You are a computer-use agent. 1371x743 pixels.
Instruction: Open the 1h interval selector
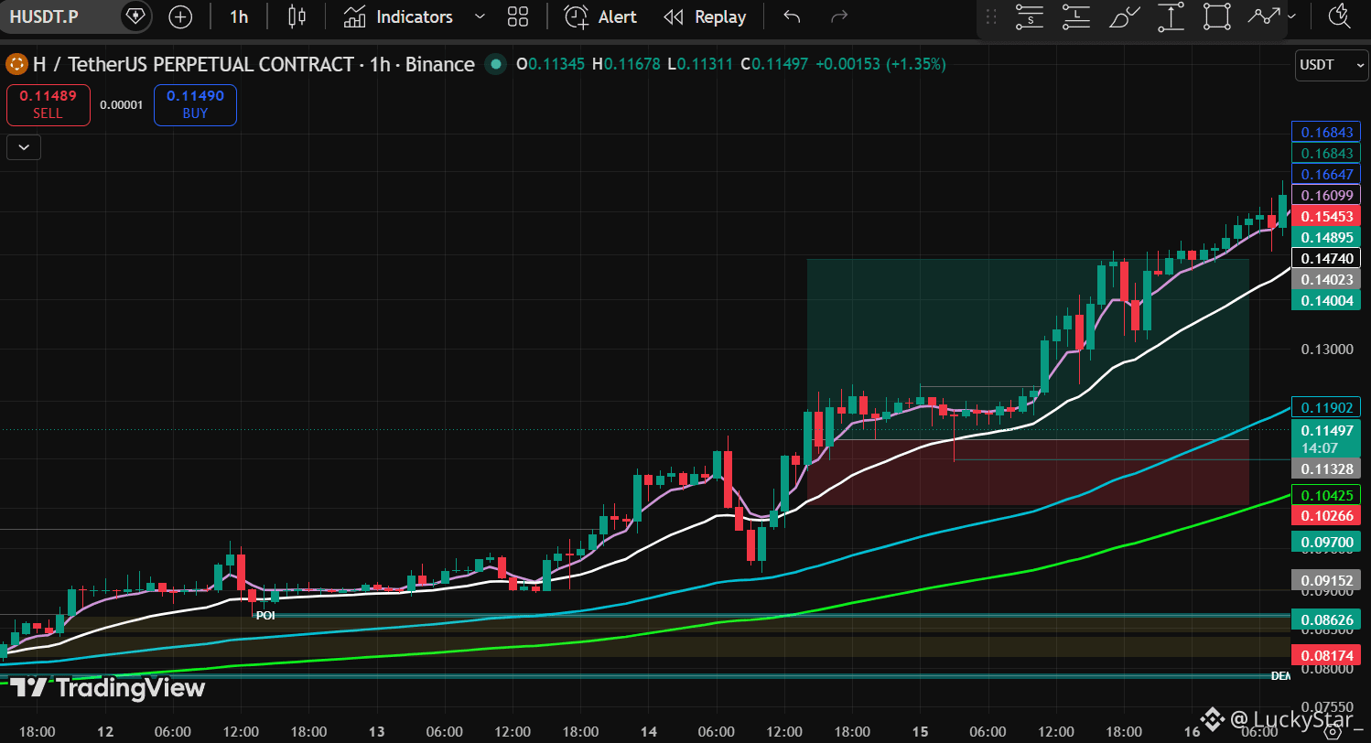click(239, 16)
